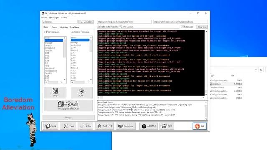Select fixes3.2 in FPC version list
This screenshot has width=267, height=150.
(48, 45)
